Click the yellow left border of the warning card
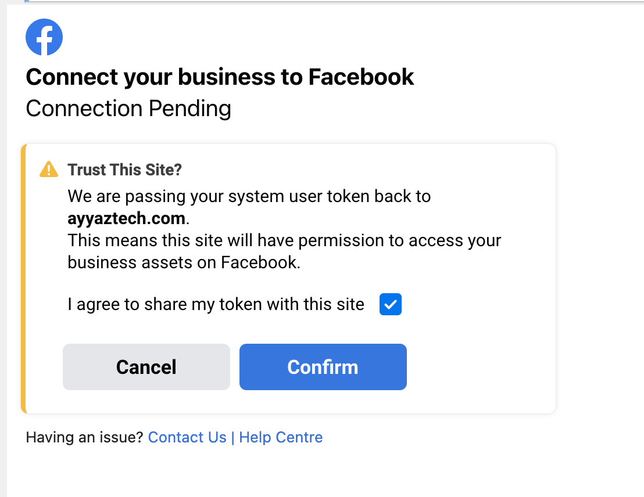 point(24,279)
